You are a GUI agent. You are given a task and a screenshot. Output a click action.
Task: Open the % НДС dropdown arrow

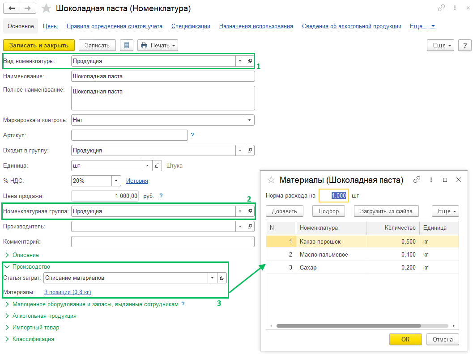pyautogui.click(x=116, y=181)
